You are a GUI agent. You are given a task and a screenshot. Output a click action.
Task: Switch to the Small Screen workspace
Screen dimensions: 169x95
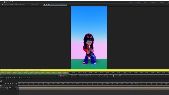pyautogui.click(x=153, y=2)
